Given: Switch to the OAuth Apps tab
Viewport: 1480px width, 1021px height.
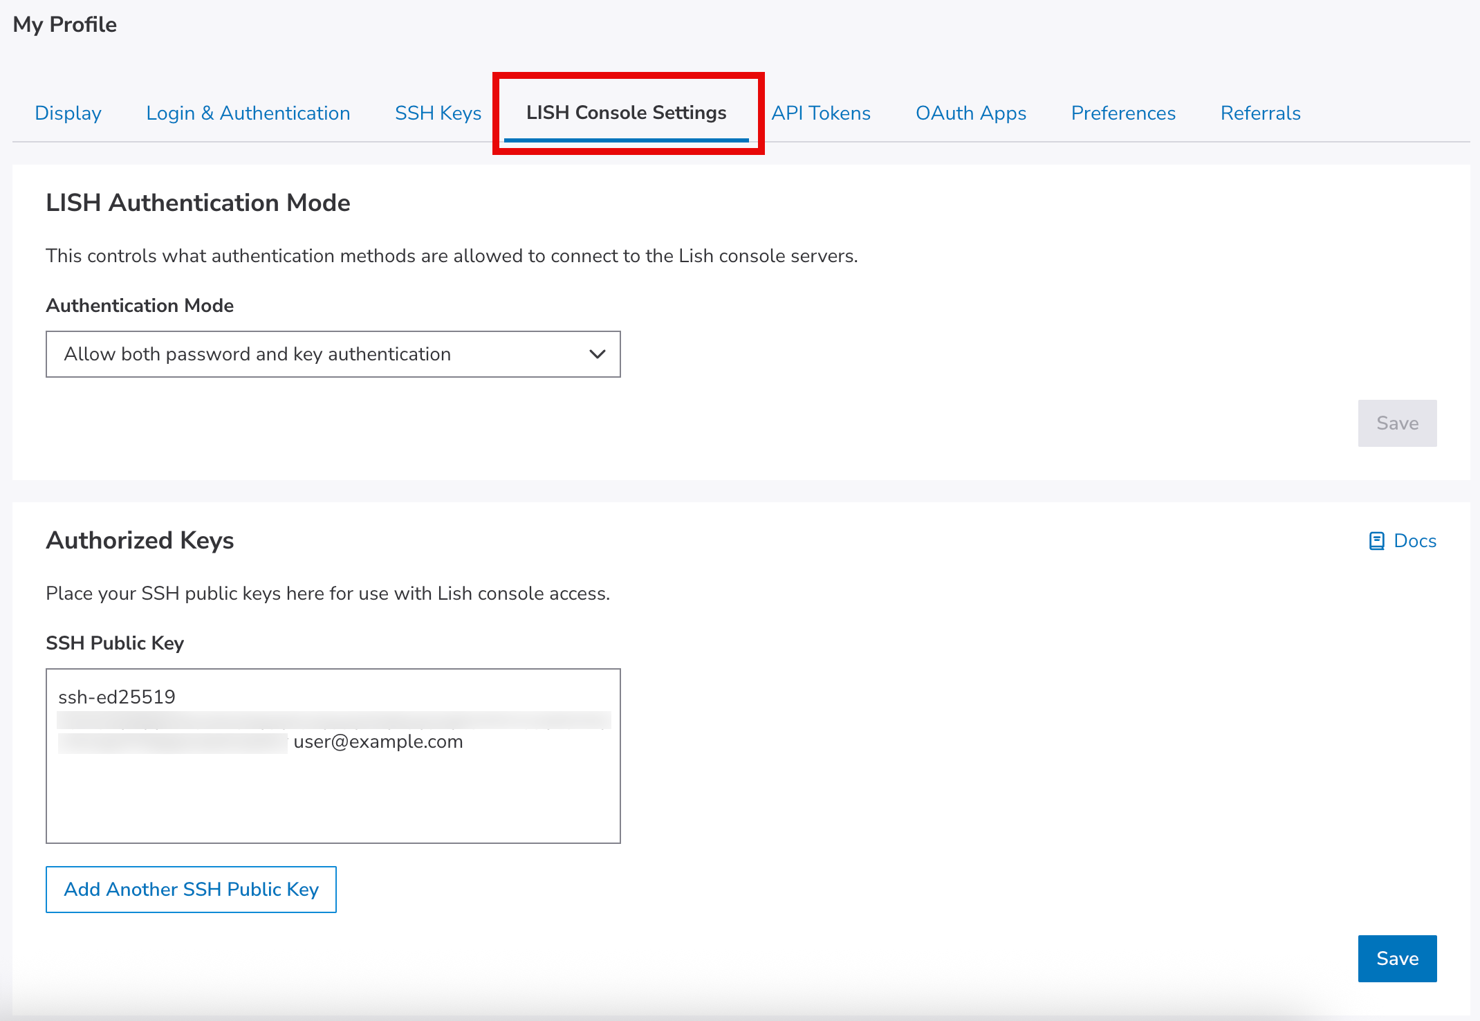Looking at the screenshot, I should (970, 113).
